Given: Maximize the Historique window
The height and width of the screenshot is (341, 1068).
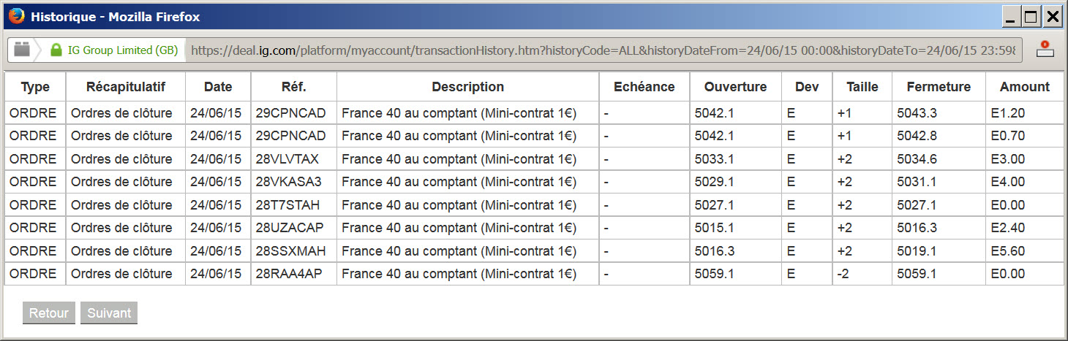Looking at the screenshot, I should click(1031, 17).
